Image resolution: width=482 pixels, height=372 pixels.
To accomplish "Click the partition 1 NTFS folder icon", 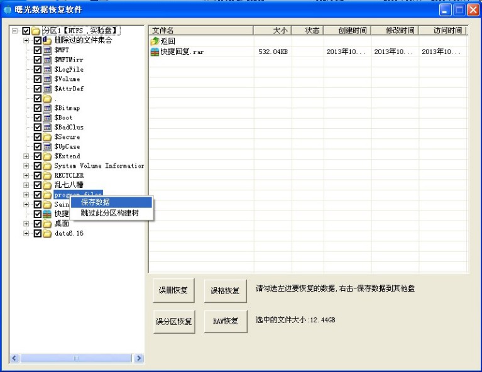I will click(x=36, y=31).
